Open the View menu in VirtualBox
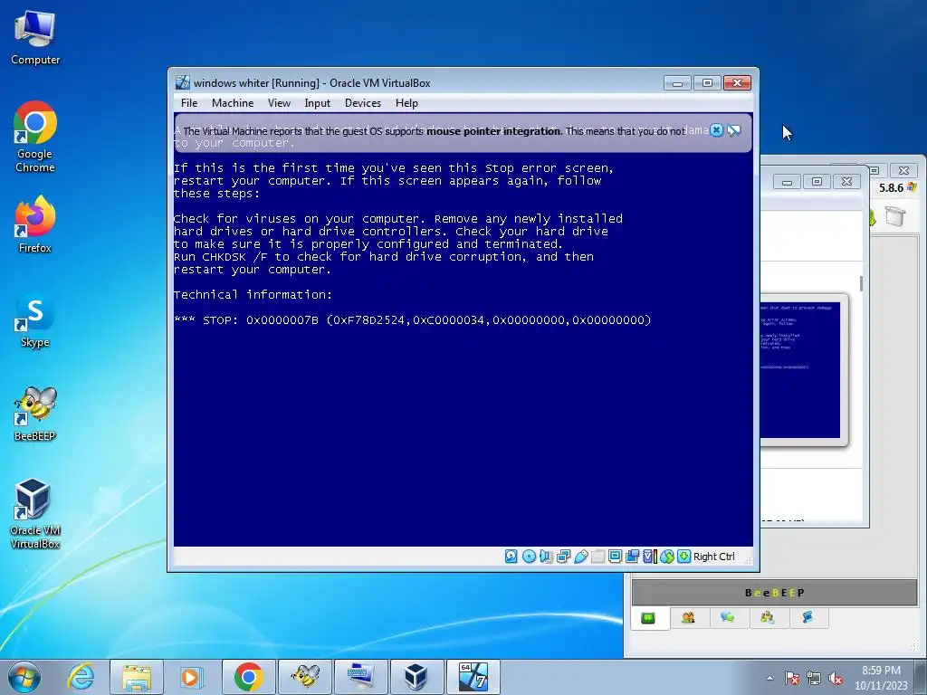The width and height of the screenshot is (927, 695). coord(279,103)
